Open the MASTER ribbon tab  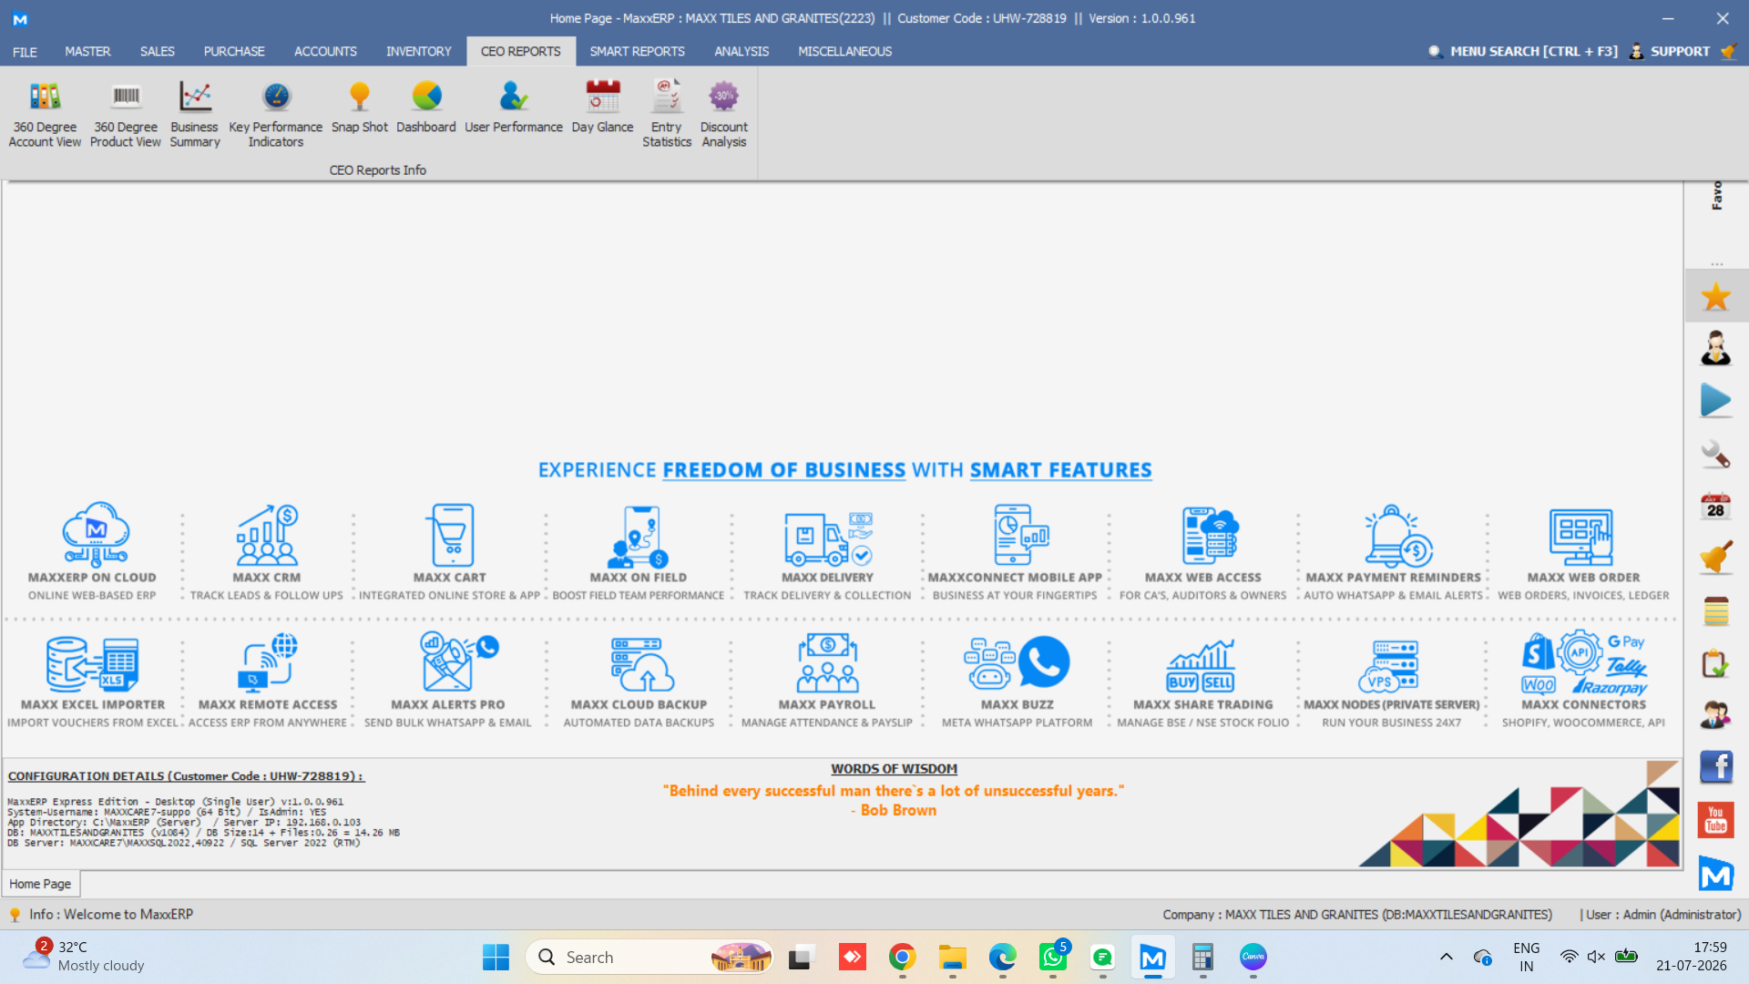pos(87,52)
